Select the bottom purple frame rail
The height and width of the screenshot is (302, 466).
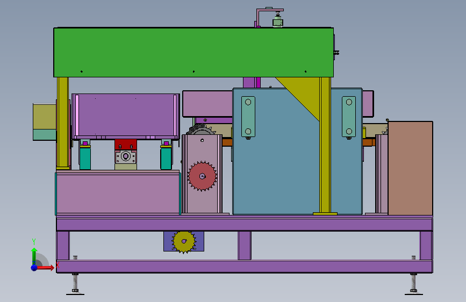[x=245, y=267]
